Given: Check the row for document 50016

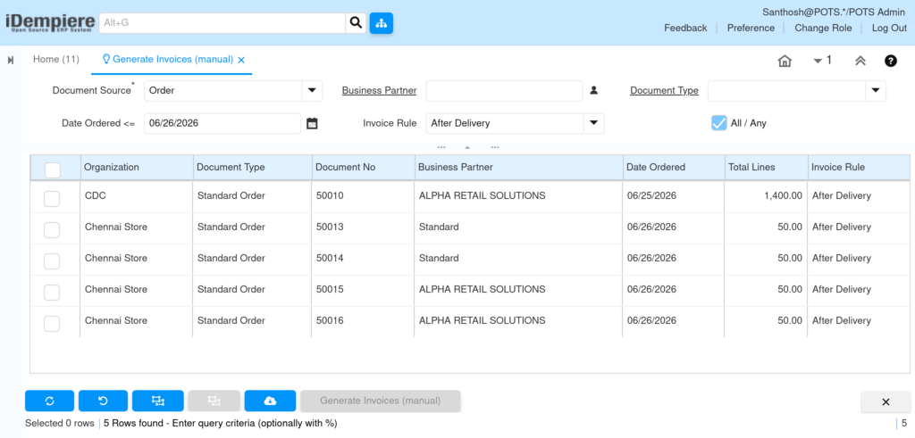Looking at the screenshot, I should click(x=52, y=323).
